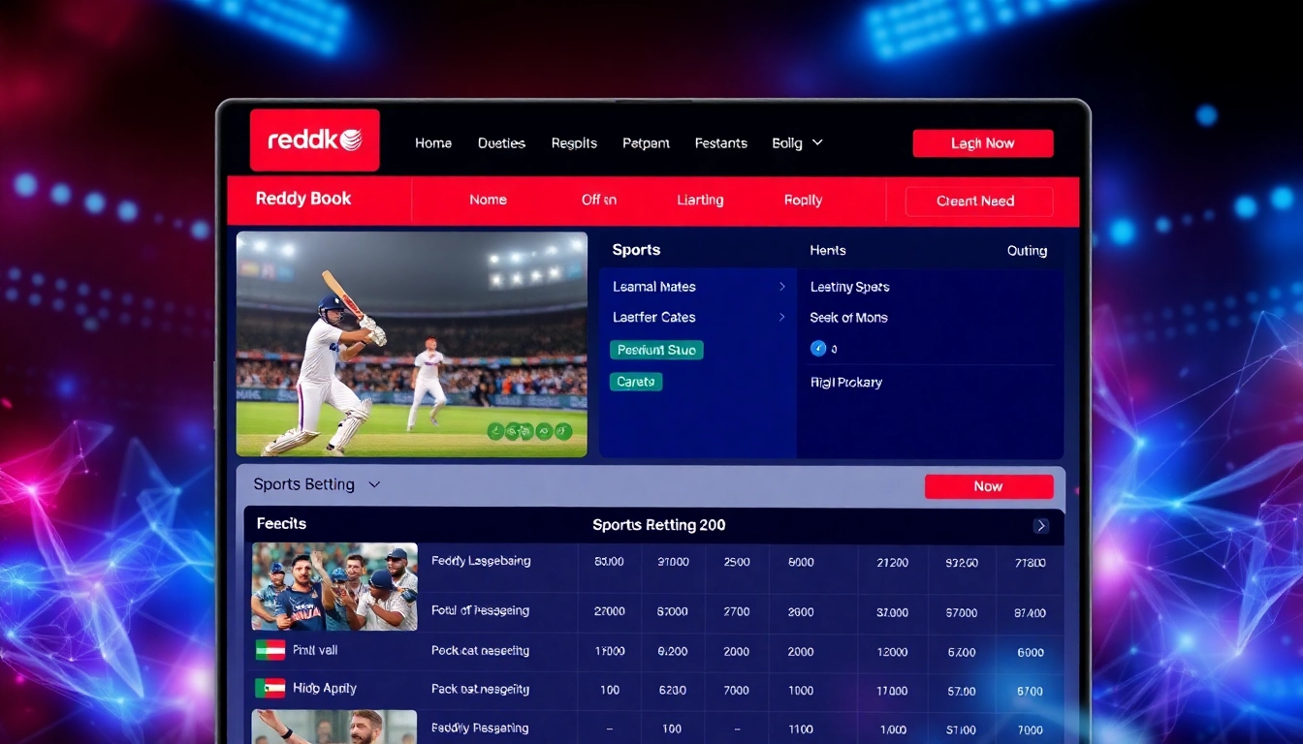
Task: Click leftmost green icon on cricket image
Action: coord(495,431)
